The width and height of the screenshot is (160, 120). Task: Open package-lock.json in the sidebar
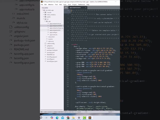pos(52,50)
